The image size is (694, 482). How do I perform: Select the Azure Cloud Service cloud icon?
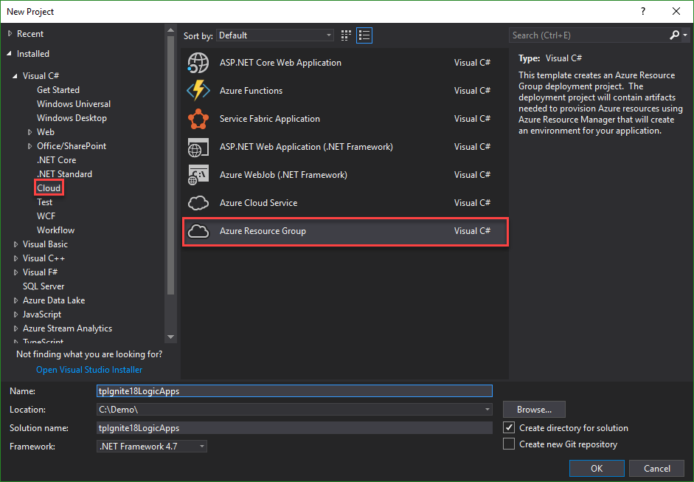pyautogui.click(x=198, y=203)
